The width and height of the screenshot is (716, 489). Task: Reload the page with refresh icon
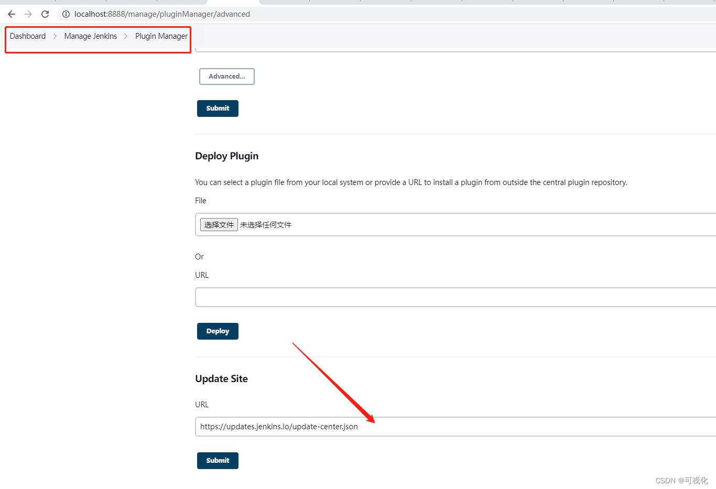click(45, 14)
